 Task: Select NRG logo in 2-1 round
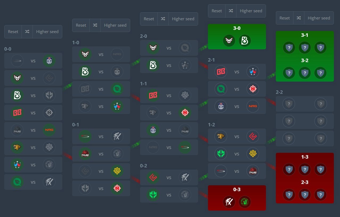[253, 106]
